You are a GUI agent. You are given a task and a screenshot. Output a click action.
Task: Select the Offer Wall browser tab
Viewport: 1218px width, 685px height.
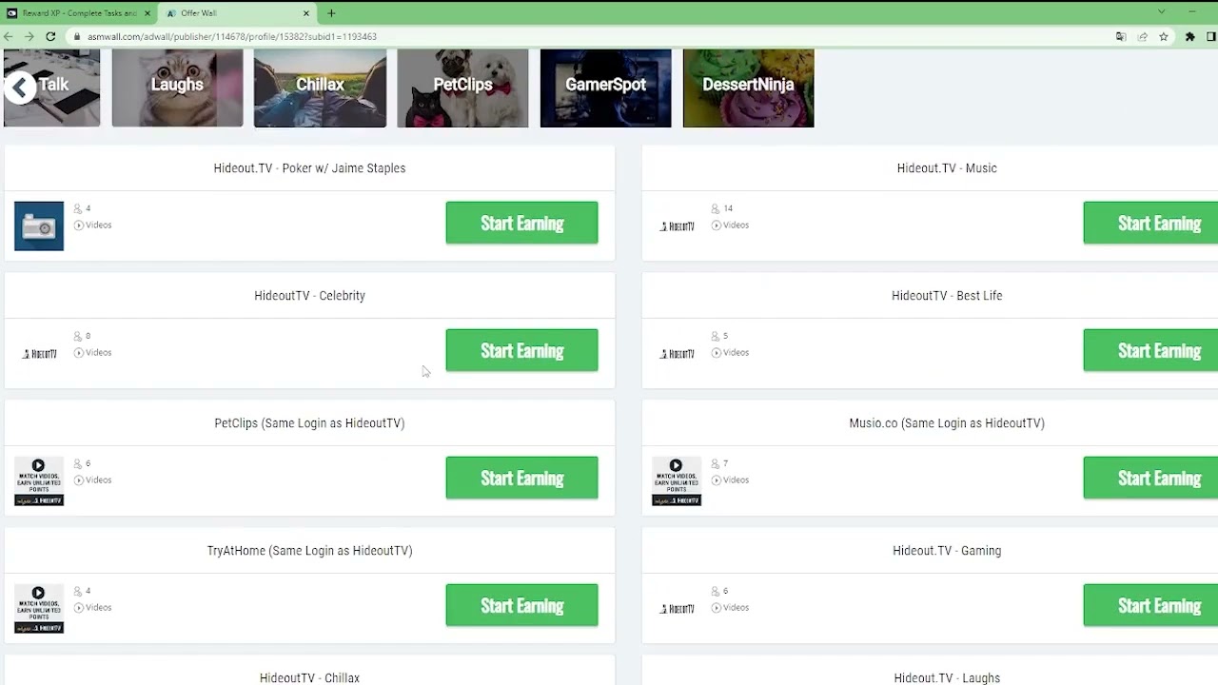click(238, 13)
